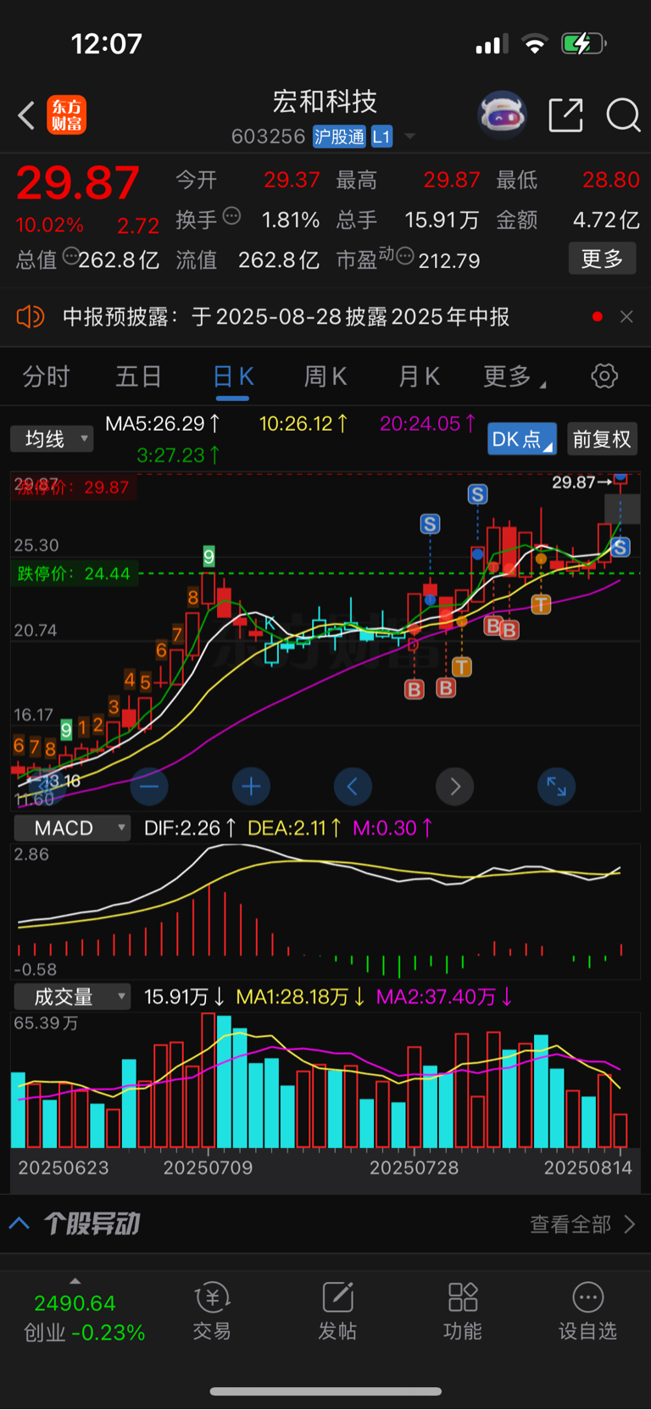Tap DIF:2.26 value
The height and width of the screenshot is (1410, 651).
(190, 828)
